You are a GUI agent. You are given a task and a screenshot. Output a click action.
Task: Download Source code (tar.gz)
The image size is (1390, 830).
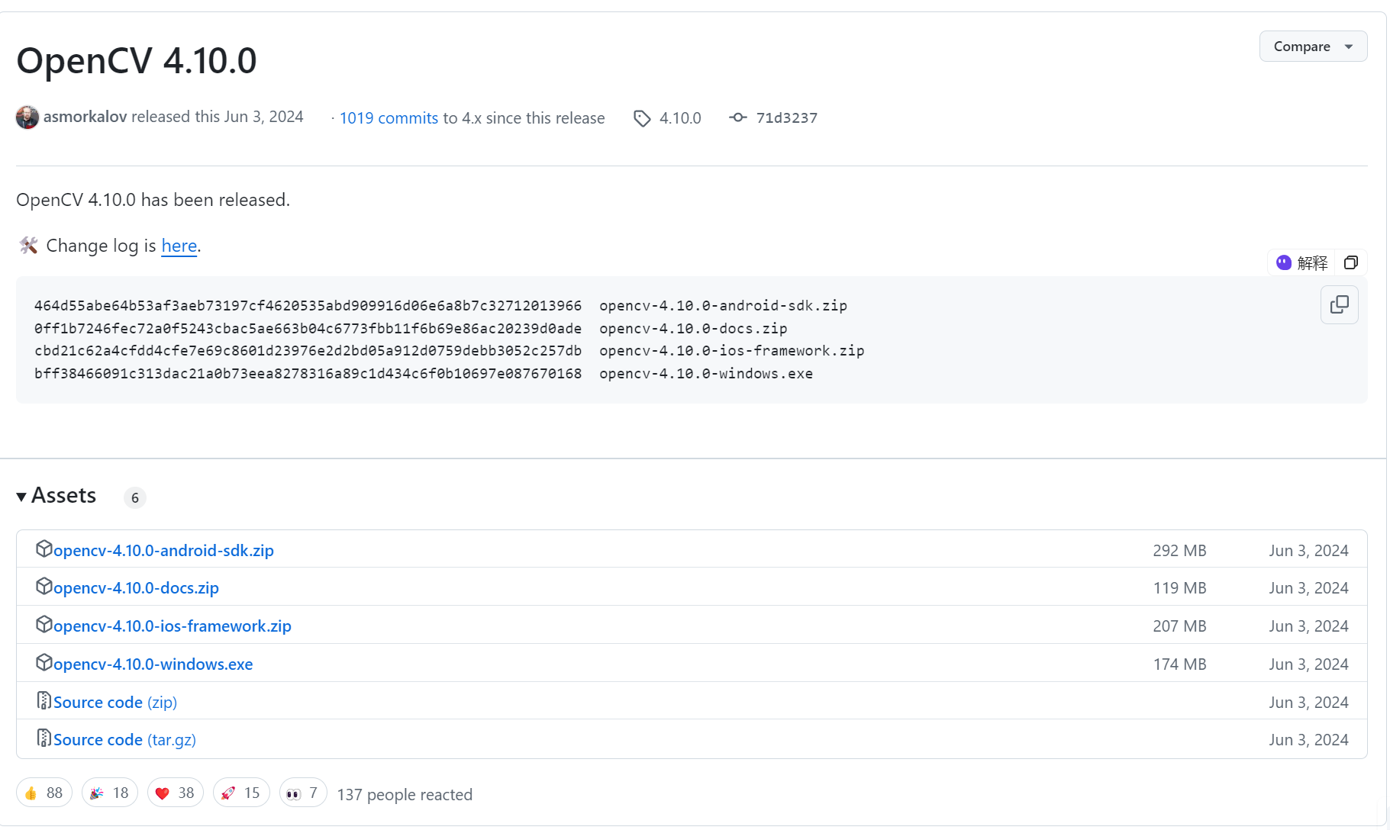click(x=124, y=740)
